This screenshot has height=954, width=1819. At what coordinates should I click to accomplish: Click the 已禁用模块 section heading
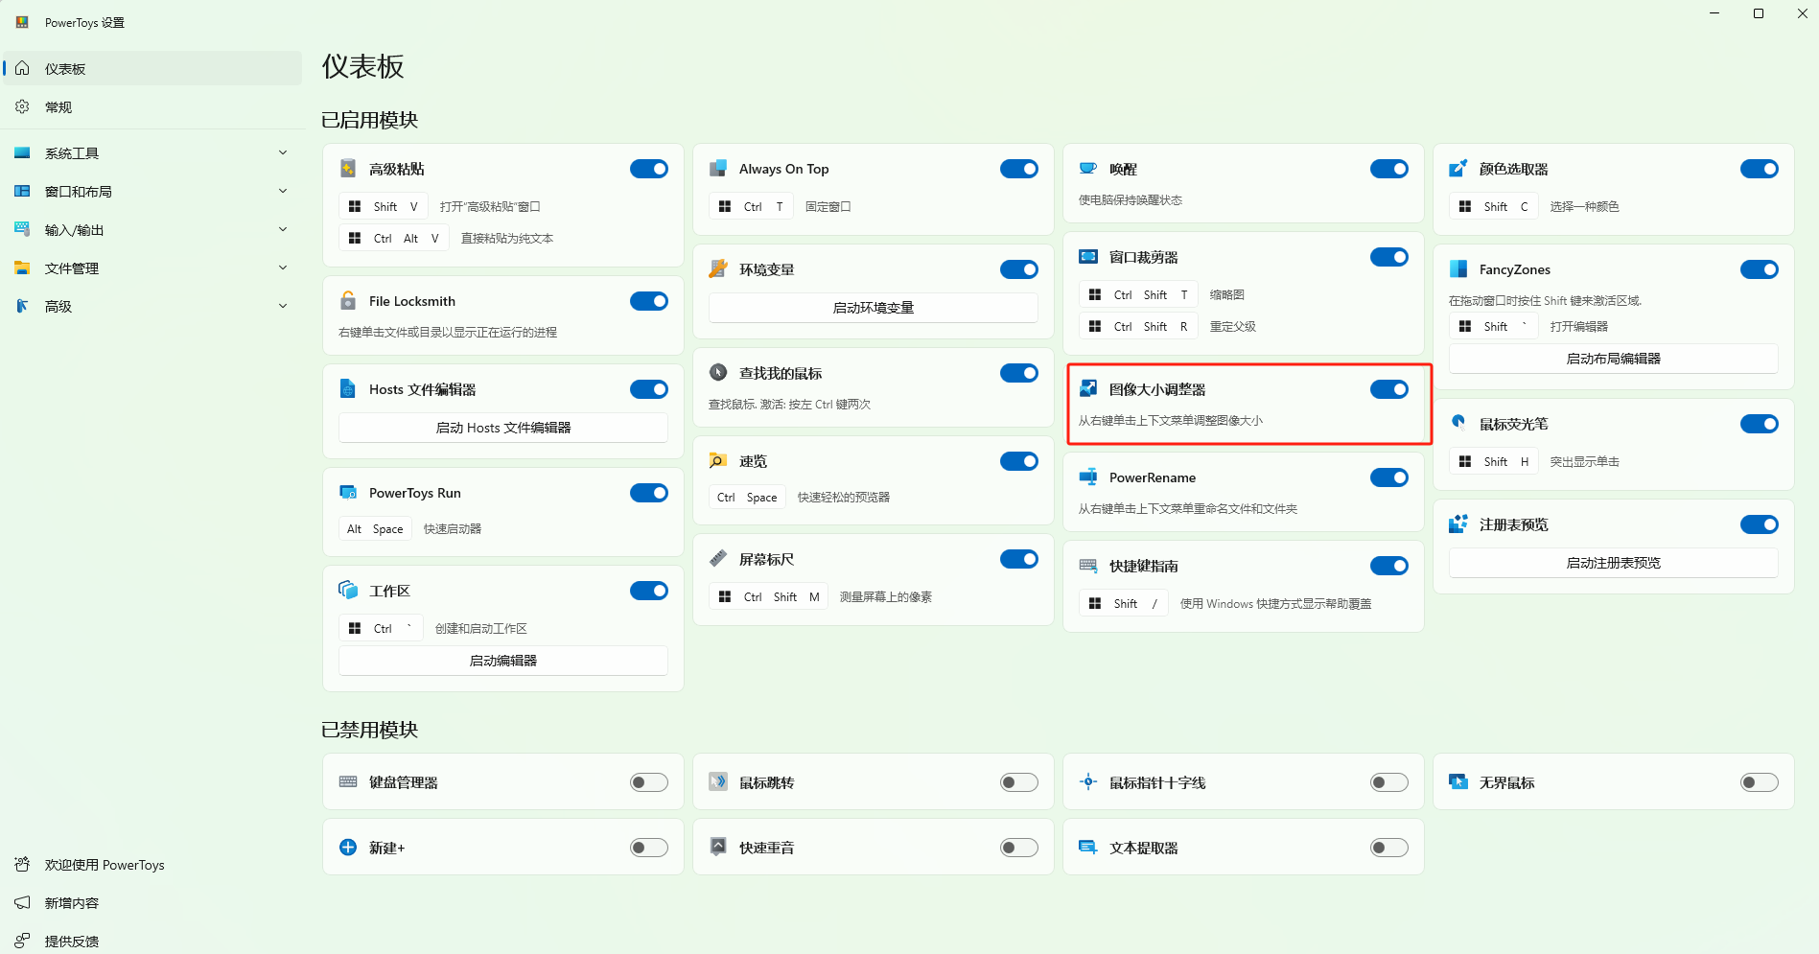(369, 730)
